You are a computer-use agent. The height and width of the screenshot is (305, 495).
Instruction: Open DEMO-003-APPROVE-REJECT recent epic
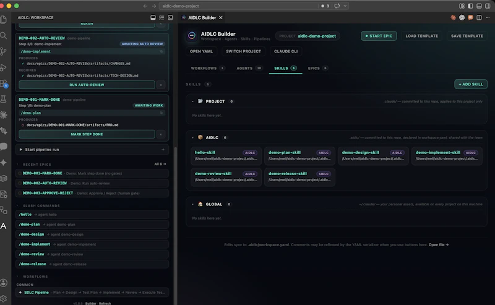(x=92, y=193)
